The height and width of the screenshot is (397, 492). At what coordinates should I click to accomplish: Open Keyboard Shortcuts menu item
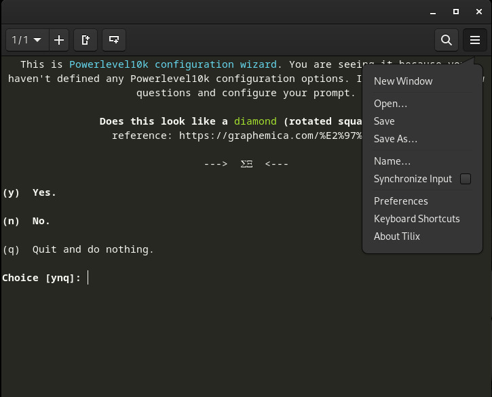point(422,219)
